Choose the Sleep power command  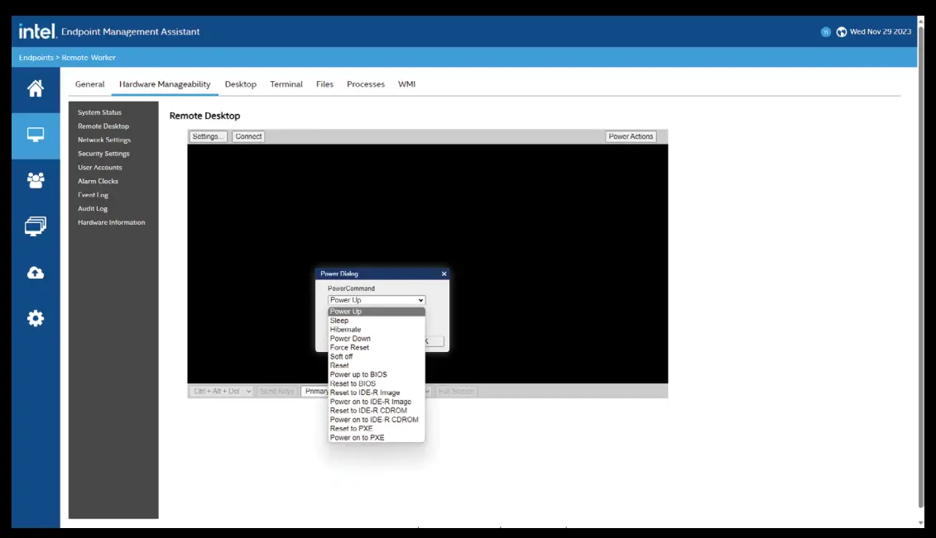[376, 321]
